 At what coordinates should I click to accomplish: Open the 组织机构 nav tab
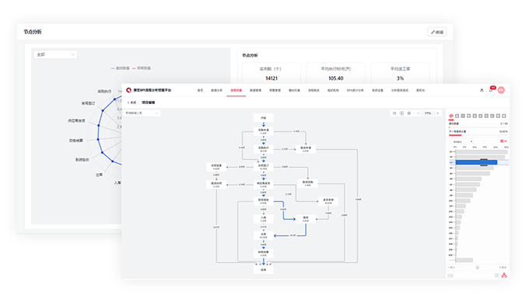point(333,90)
